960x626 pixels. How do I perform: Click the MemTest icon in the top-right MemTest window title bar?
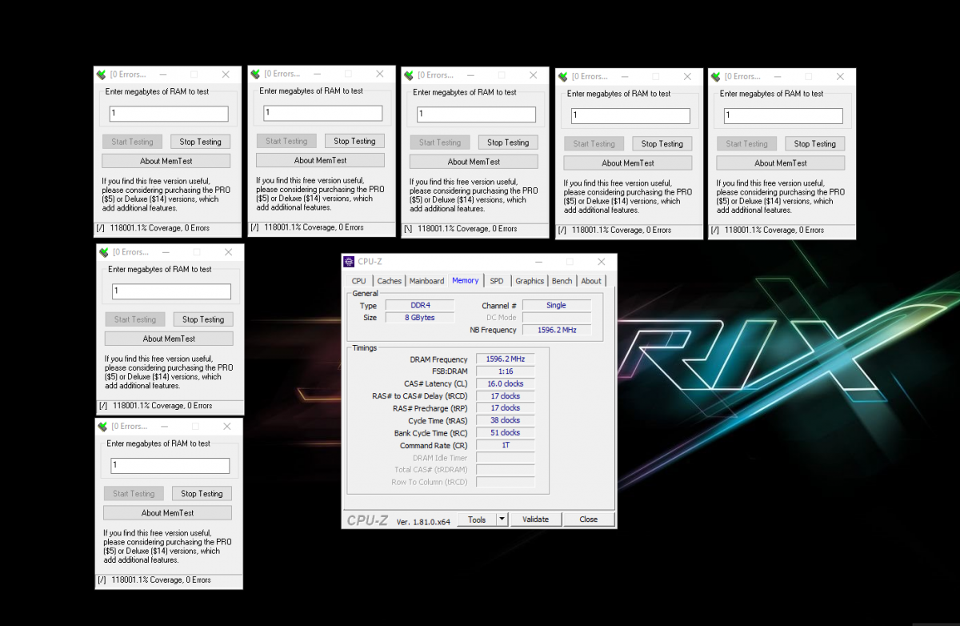click(715, 77)
